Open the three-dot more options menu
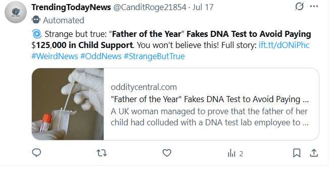Viewport: 330px width, 184px height. point(314,6)
